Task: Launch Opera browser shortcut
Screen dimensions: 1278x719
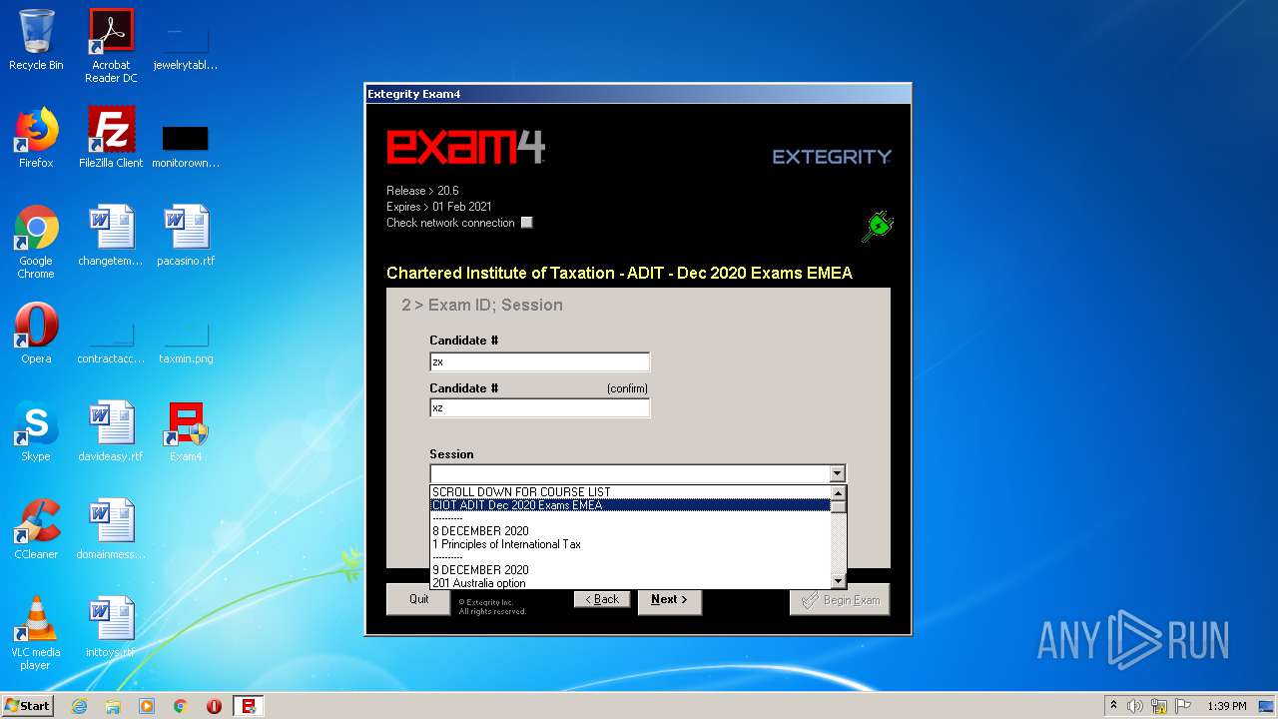Action: [36, 334]
